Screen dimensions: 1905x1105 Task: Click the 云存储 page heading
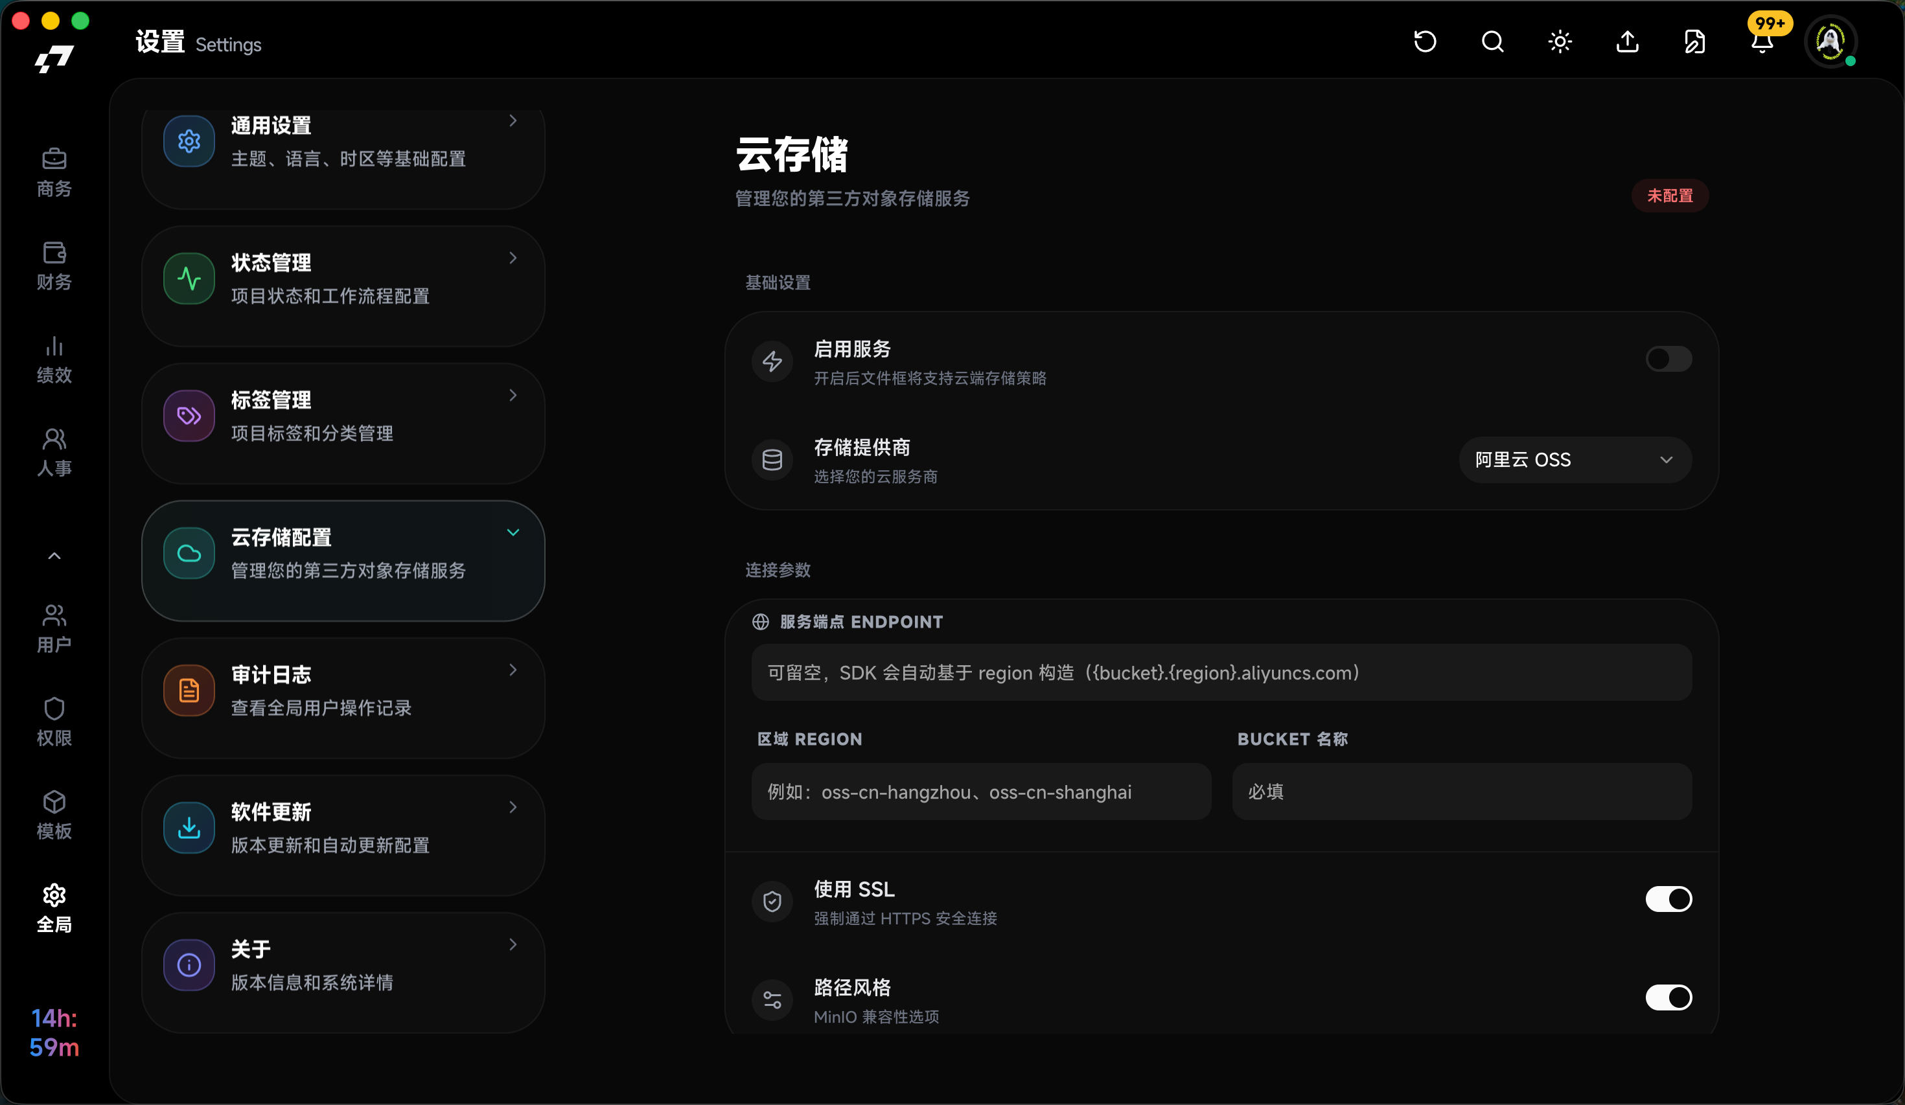pos(792,154)
